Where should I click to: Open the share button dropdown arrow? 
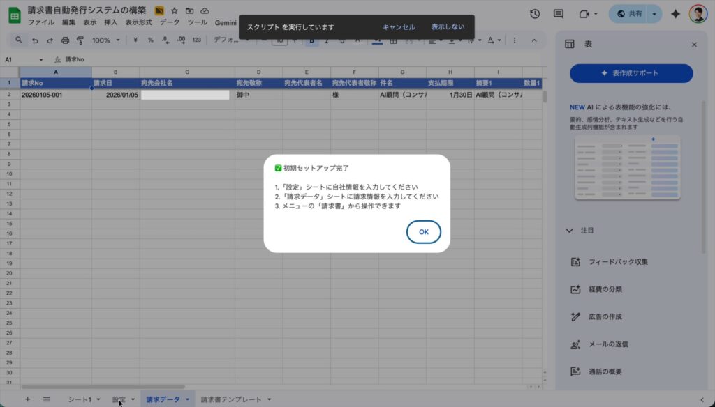[x=654, y=13]
